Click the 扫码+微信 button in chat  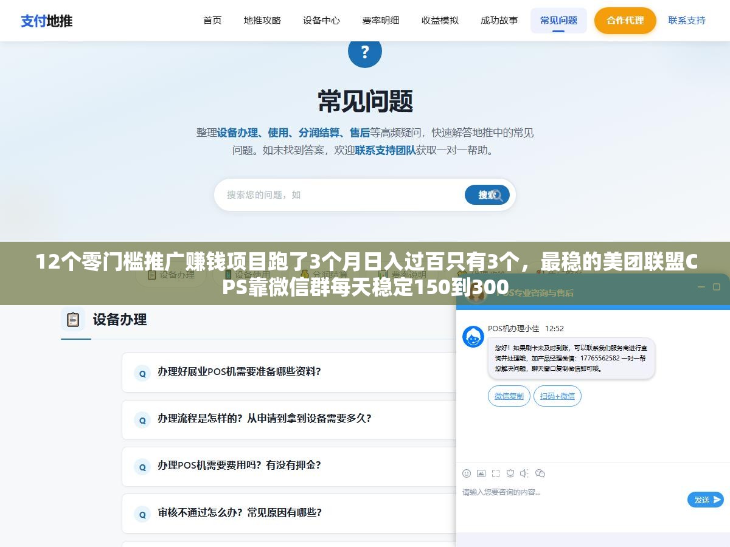(557, 396)
